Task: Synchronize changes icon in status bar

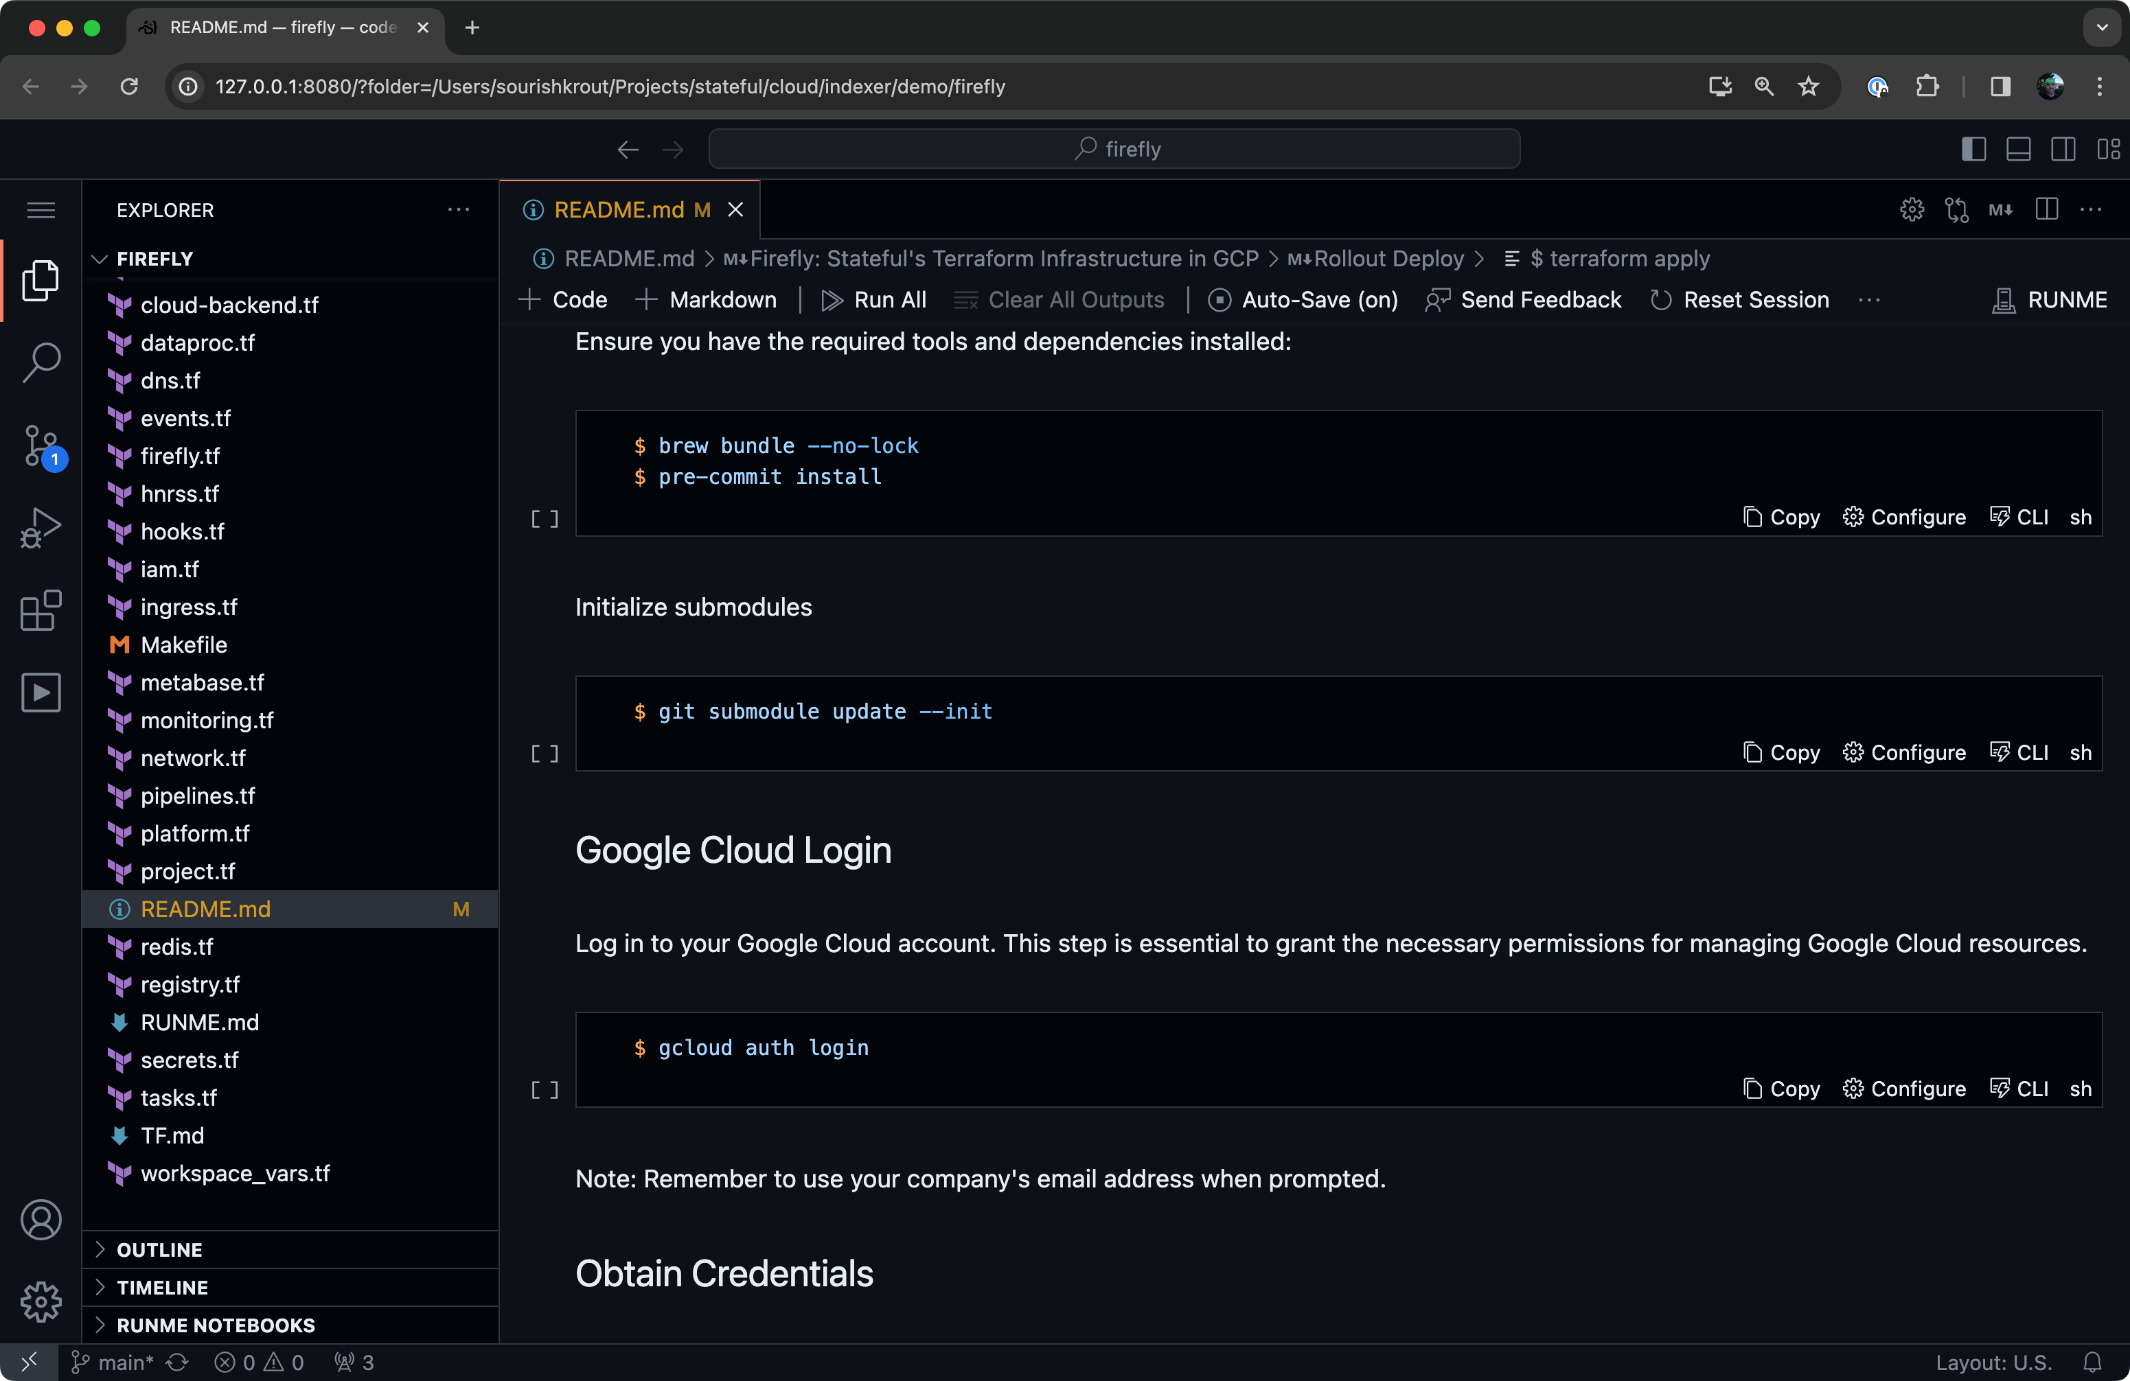Action: [177, 1362]
